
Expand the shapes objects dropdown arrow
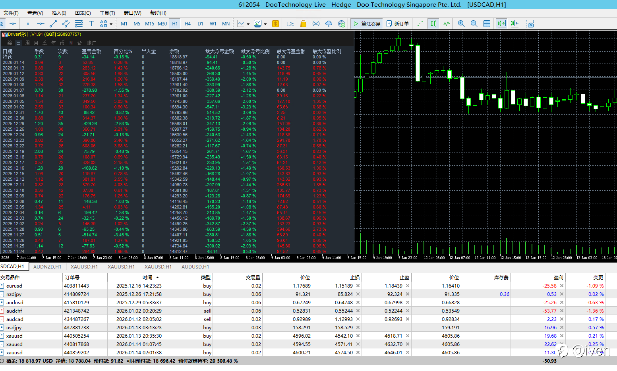(x=111, y=24)
